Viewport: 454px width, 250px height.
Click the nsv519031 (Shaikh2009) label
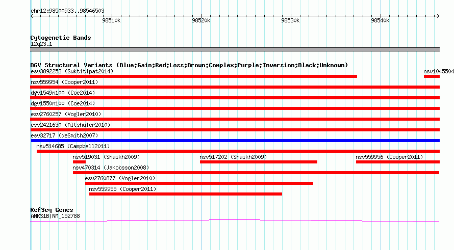(106, 157)
